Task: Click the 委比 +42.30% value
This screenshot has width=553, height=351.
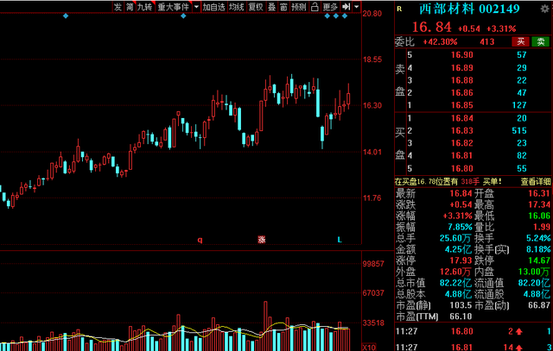Action: (440, 42)
